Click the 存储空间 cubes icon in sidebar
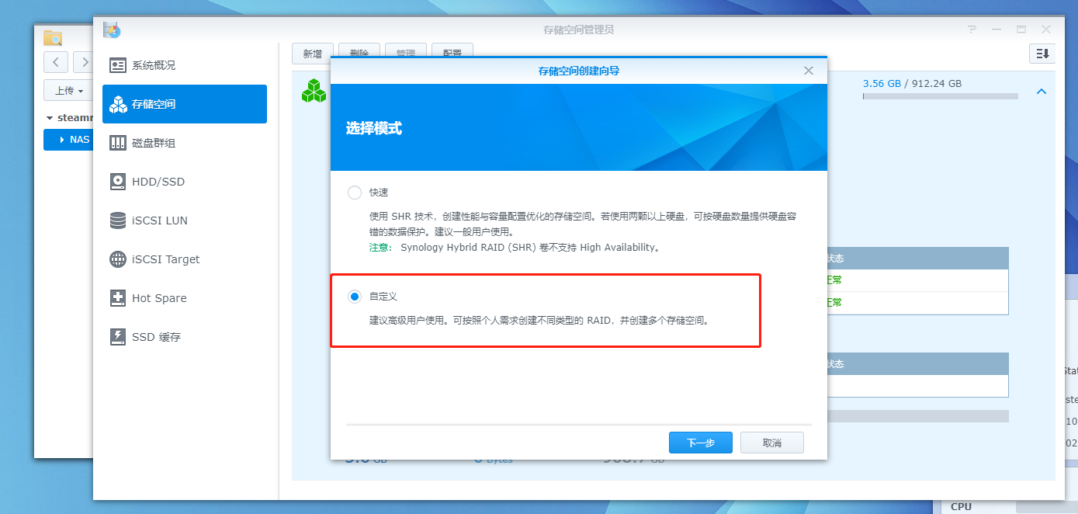 pyautogui.click(x=118, y=104)
